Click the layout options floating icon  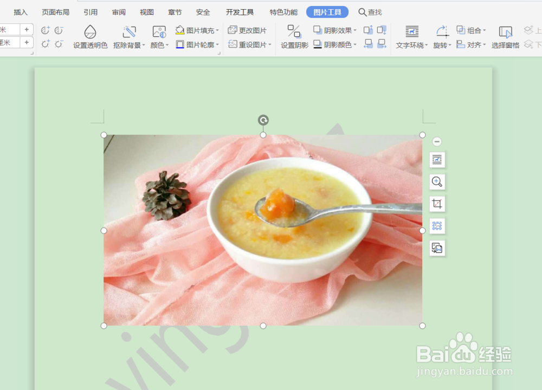437,160
